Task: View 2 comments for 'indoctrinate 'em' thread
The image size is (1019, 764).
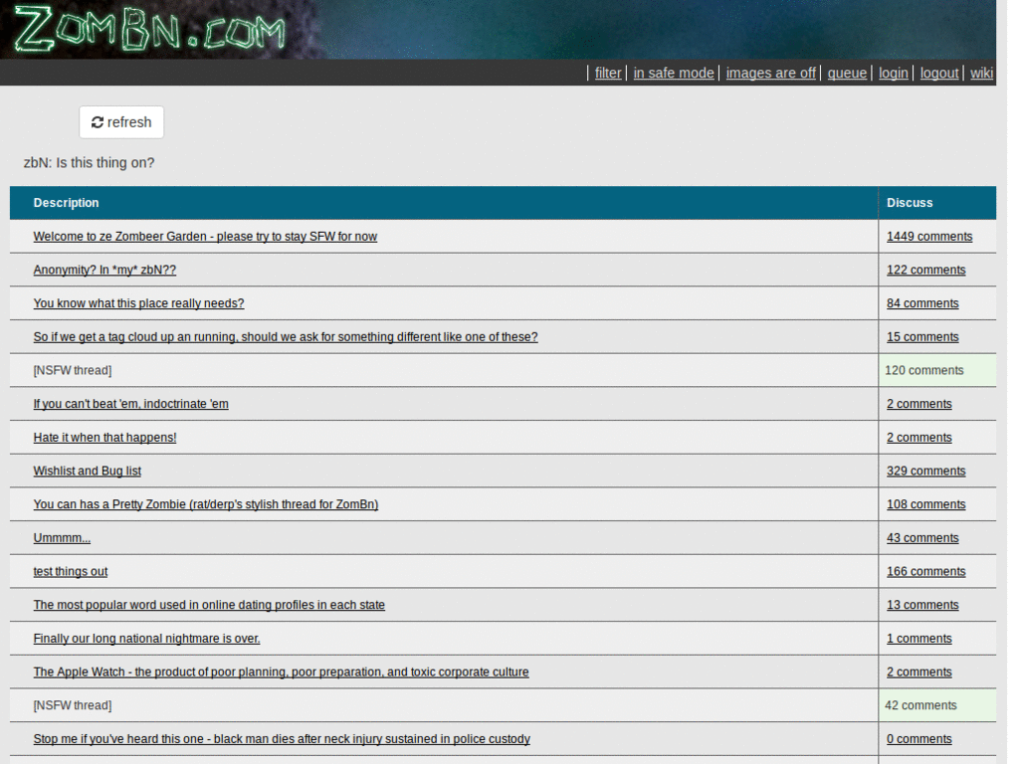Action: click(918, 404)
